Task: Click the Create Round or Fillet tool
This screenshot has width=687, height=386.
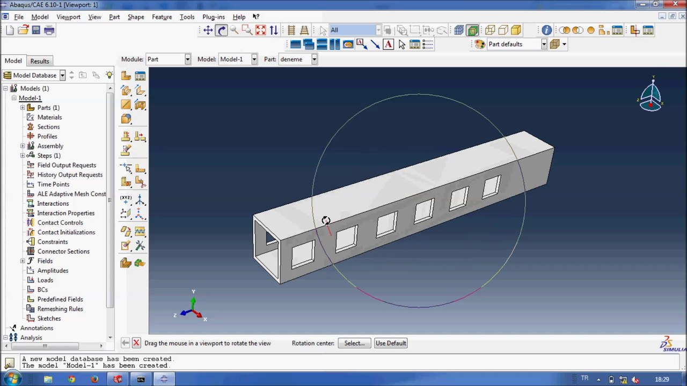Action: pyautogui.click(x=126, y=119)
